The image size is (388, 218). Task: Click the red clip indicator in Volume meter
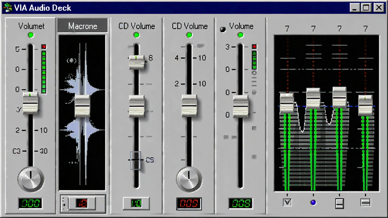pos(254,47)
